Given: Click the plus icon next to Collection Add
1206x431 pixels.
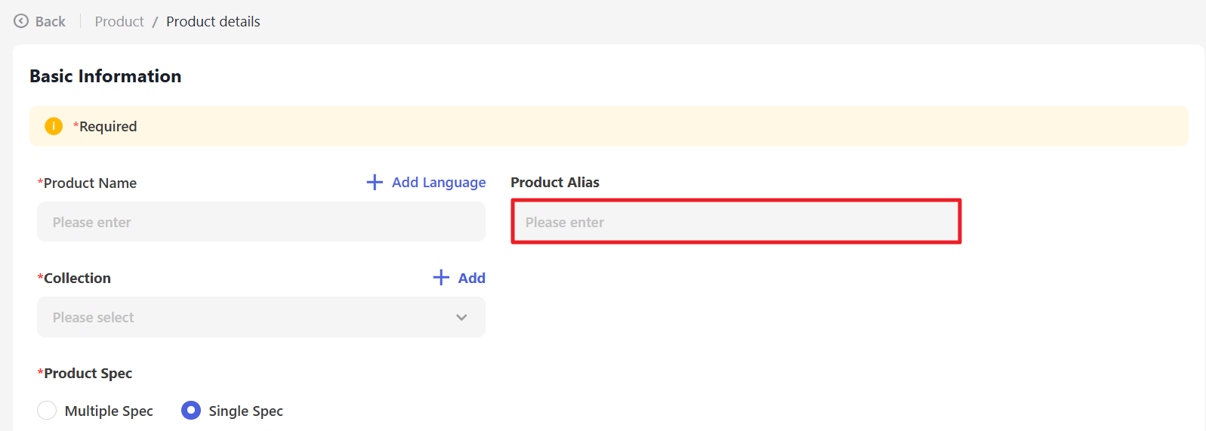Looking at the screenshot, I should (x=441, y=278).
